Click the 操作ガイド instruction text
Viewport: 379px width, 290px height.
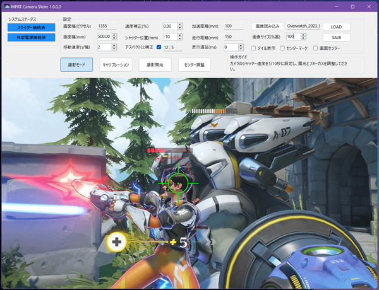tap(289, 66)
